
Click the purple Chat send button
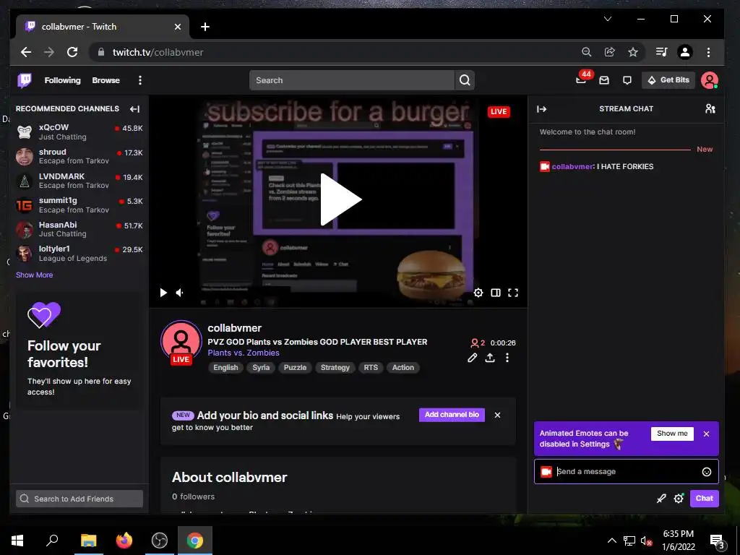[704, 499]
